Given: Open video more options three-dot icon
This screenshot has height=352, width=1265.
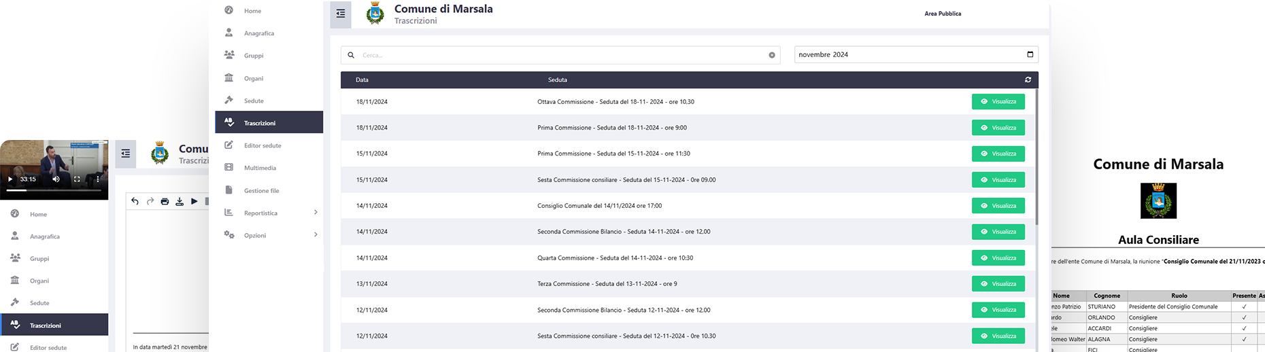Looking at the screenshot, I should coord(98,179).
